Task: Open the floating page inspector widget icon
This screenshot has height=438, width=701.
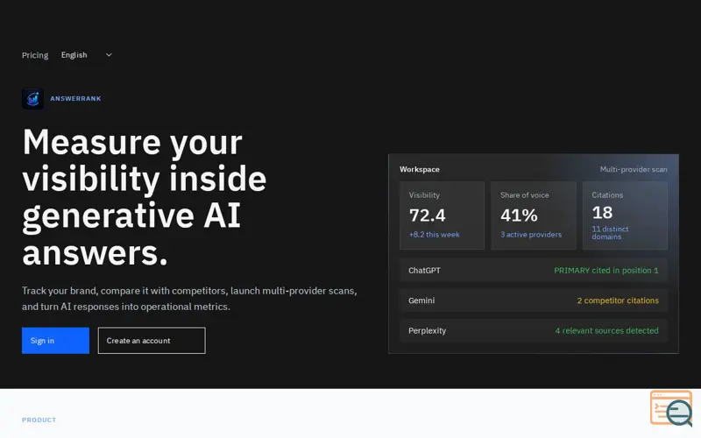Action: (671, 407)
